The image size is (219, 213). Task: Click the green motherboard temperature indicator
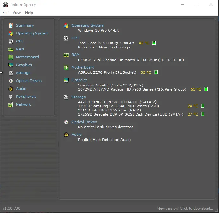[x=156, y=72]
